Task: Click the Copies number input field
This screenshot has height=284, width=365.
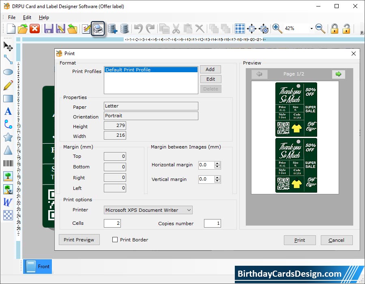Action: point(212,223)
